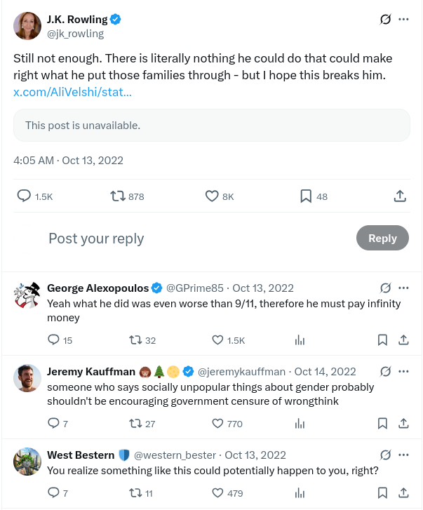This screenshot has width=423, height=510.
Task: Bookmark J.K. Rowling's main post
Action: pyautogui.click(x=306, y=196)
